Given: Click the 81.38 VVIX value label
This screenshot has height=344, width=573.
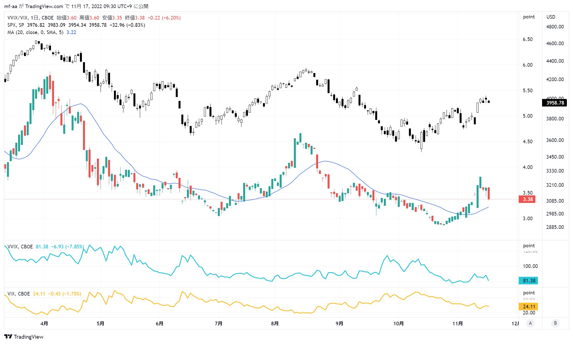Looking at the screenshot, I should tap(528, 281).
